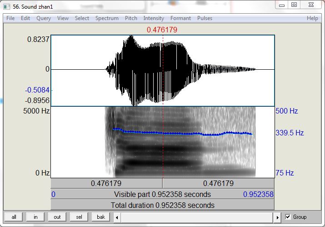Close the Sound zhan1 window
325x227 pixels.
pos(311,5)
